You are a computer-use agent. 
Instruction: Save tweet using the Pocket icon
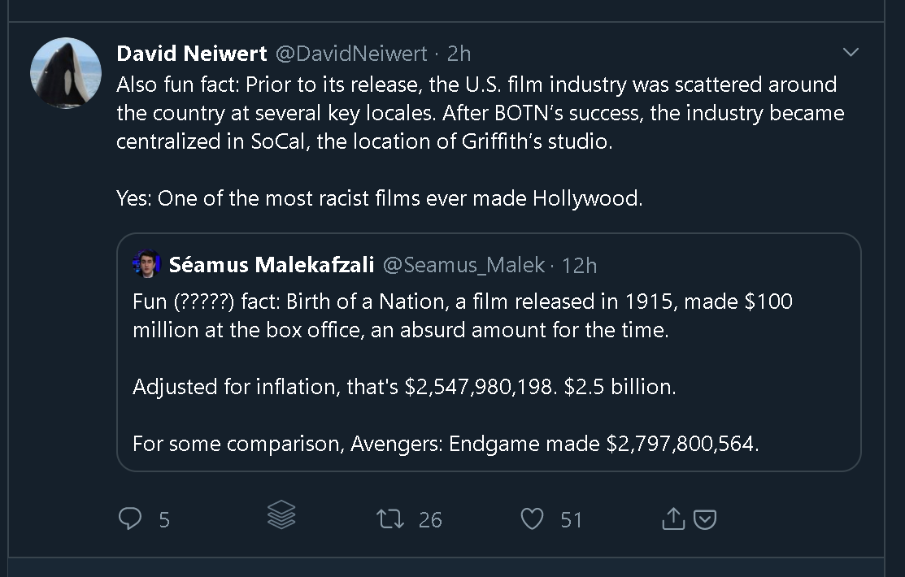pos(705,519)
